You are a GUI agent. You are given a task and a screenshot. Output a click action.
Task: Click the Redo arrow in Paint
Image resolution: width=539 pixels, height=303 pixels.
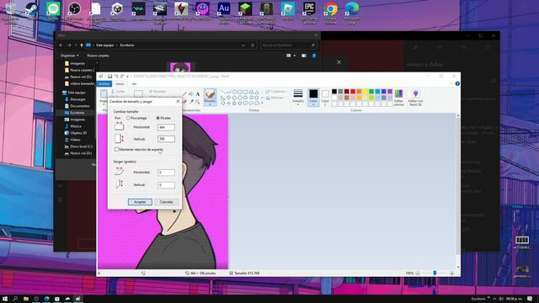[x=122, y=77]
